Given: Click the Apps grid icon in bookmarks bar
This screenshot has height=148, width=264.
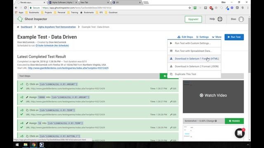Looking at the screenshot, I should click(x=16, y=12).
